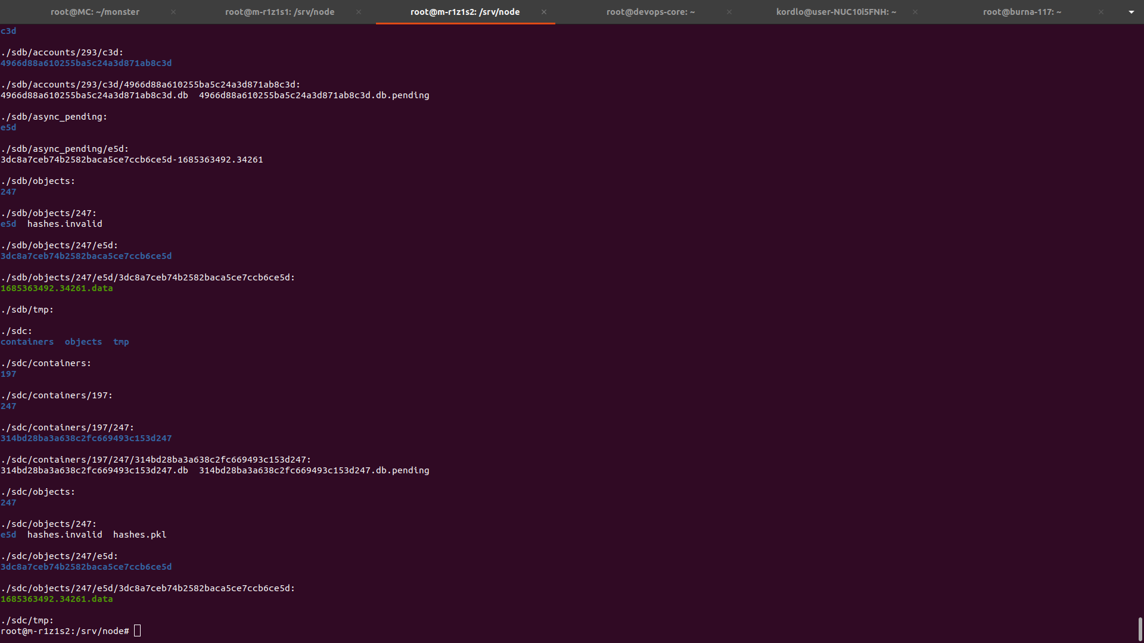This screenshot has height=643, width=1144.
Task: Open the kordlo@user-NUC10i5FNH tab
Action: 836,12
